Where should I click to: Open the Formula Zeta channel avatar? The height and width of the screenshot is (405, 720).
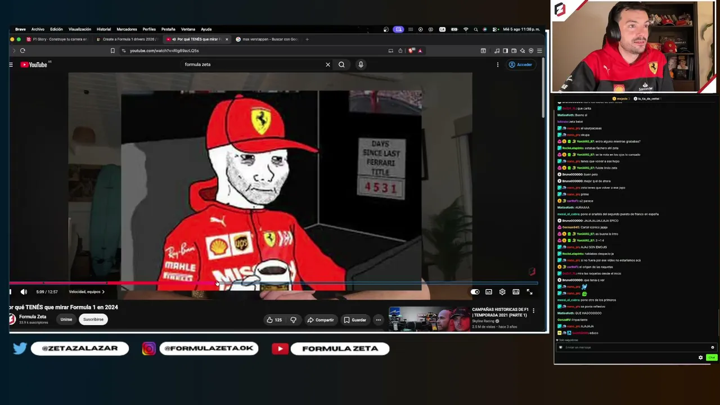[x=12, y=319]
